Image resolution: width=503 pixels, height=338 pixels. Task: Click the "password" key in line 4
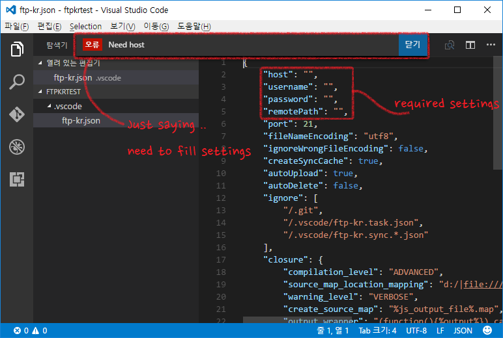point(288,99)
